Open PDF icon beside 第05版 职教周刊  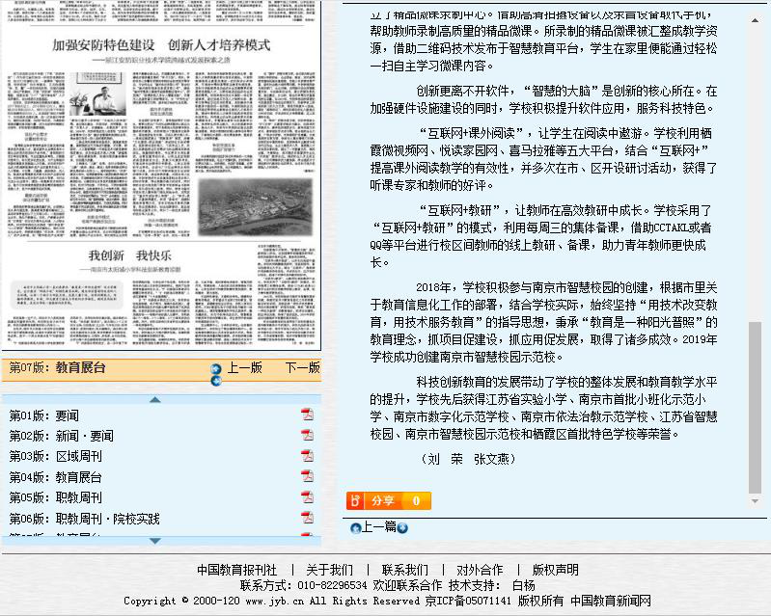click(307, 497)
